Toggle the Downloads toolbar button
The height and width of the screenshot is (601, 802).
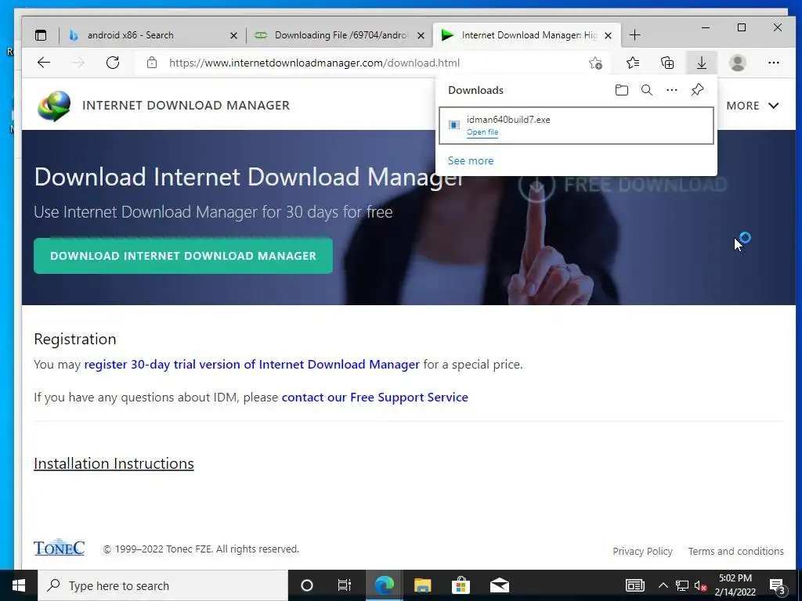point(702,63)
